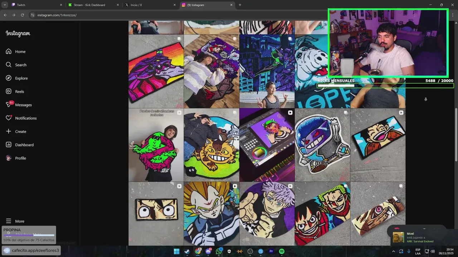Open the Catbus rug post
Screen dimensions: 458x257
pos(211,145)
